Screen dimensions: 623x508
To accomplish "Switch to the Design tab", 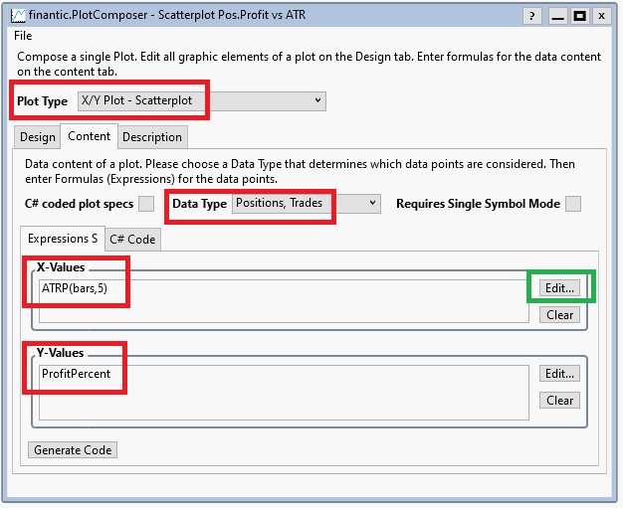I will (x=38, y=137).
